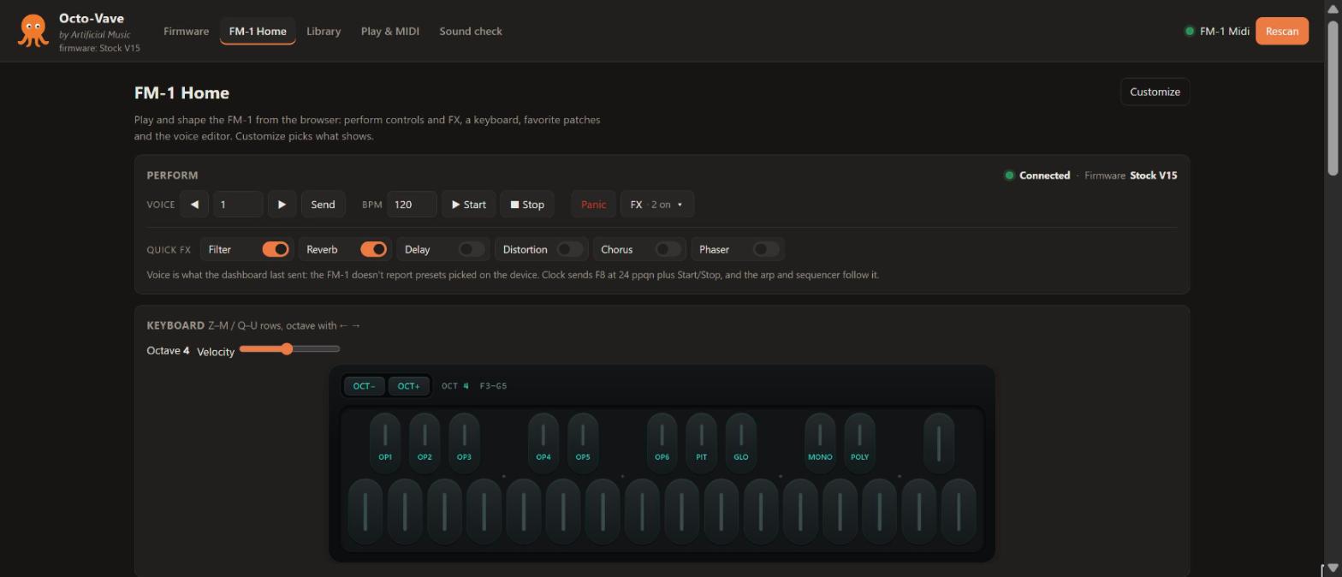Go to previous voice with left arrow

pos(194,205)
